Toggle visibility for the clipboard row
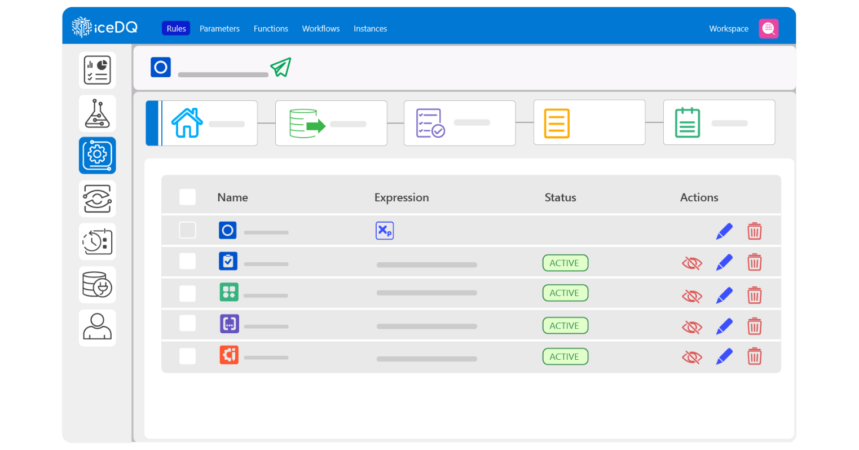The image size is (859, 450). coord(692,263)
